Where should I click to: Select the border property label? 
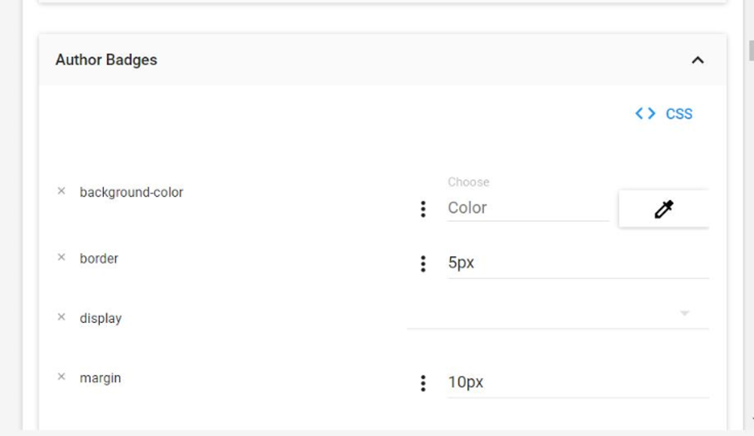coord(99,258)
